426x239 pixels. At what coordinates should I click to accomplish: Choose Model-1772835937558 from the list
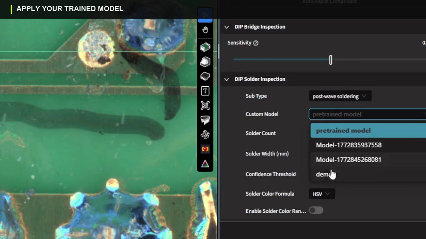368,145
